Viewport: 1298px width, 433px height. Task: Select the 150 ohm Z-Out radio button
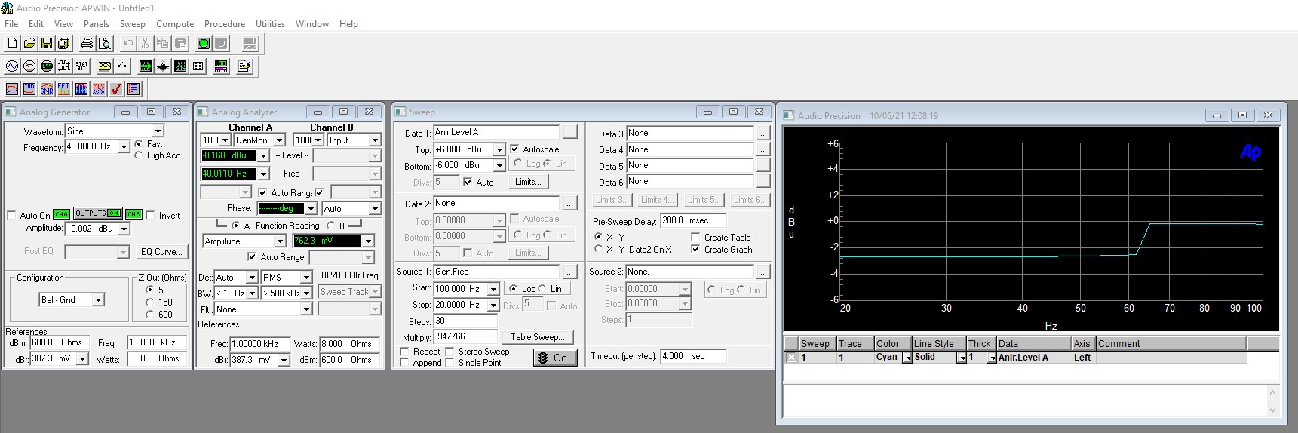pyautogui.click(x=150, y=302)
